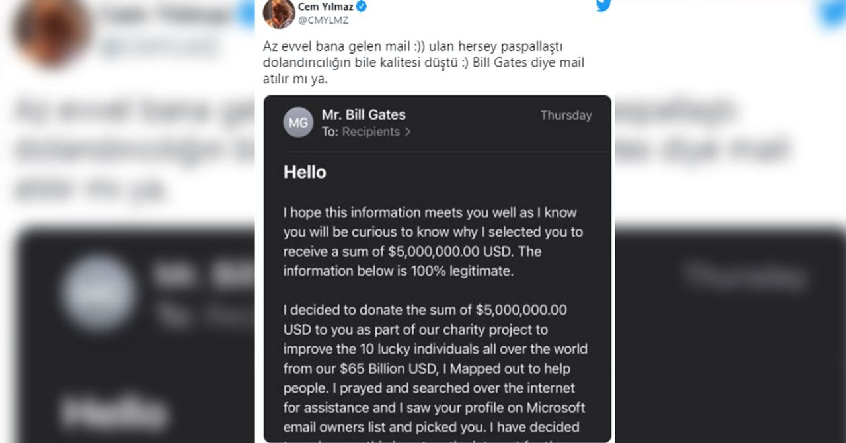This screenshot has height=443, width=846.
Task: Select the sharp bold Hello heading in the email
Action: tap(305, 172)
